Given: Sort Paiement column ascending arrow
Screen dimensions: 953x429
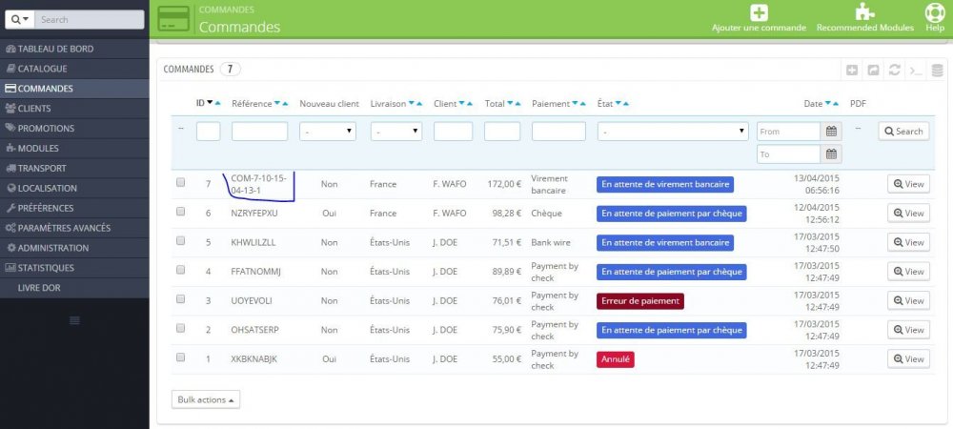Looking at the screenshot, I should pyautogui.click(x=582, y=104).
